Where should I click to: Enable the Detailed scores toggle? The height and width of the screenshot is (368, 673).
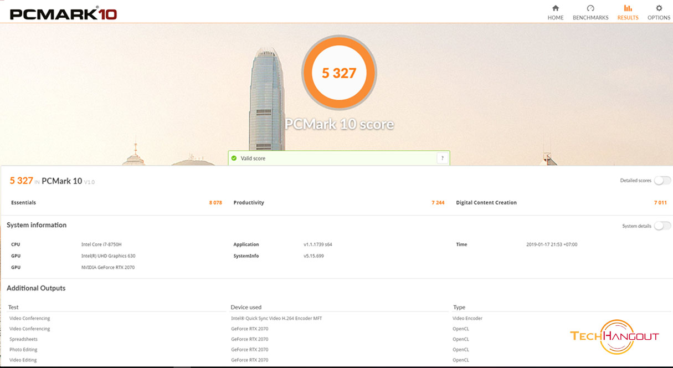662,181
